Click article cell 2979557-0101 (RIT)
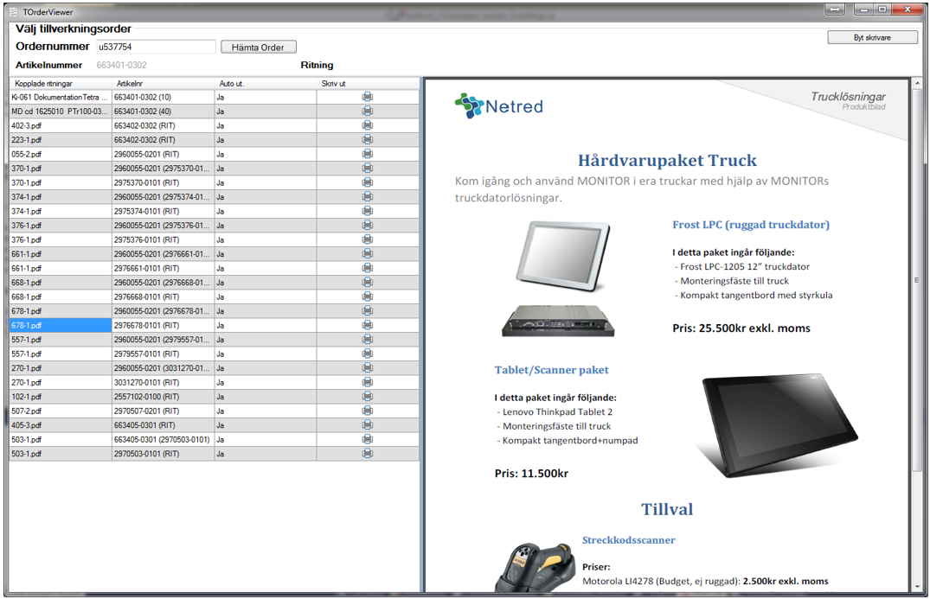 (164, 354)
